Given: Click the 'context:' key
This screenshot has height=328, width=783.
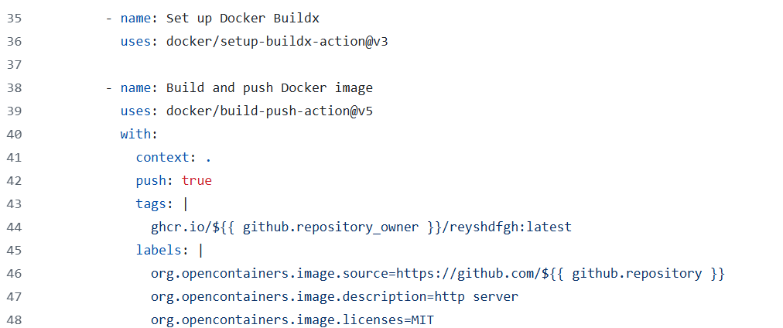Looking at the screenshot, I should point(162,158).
